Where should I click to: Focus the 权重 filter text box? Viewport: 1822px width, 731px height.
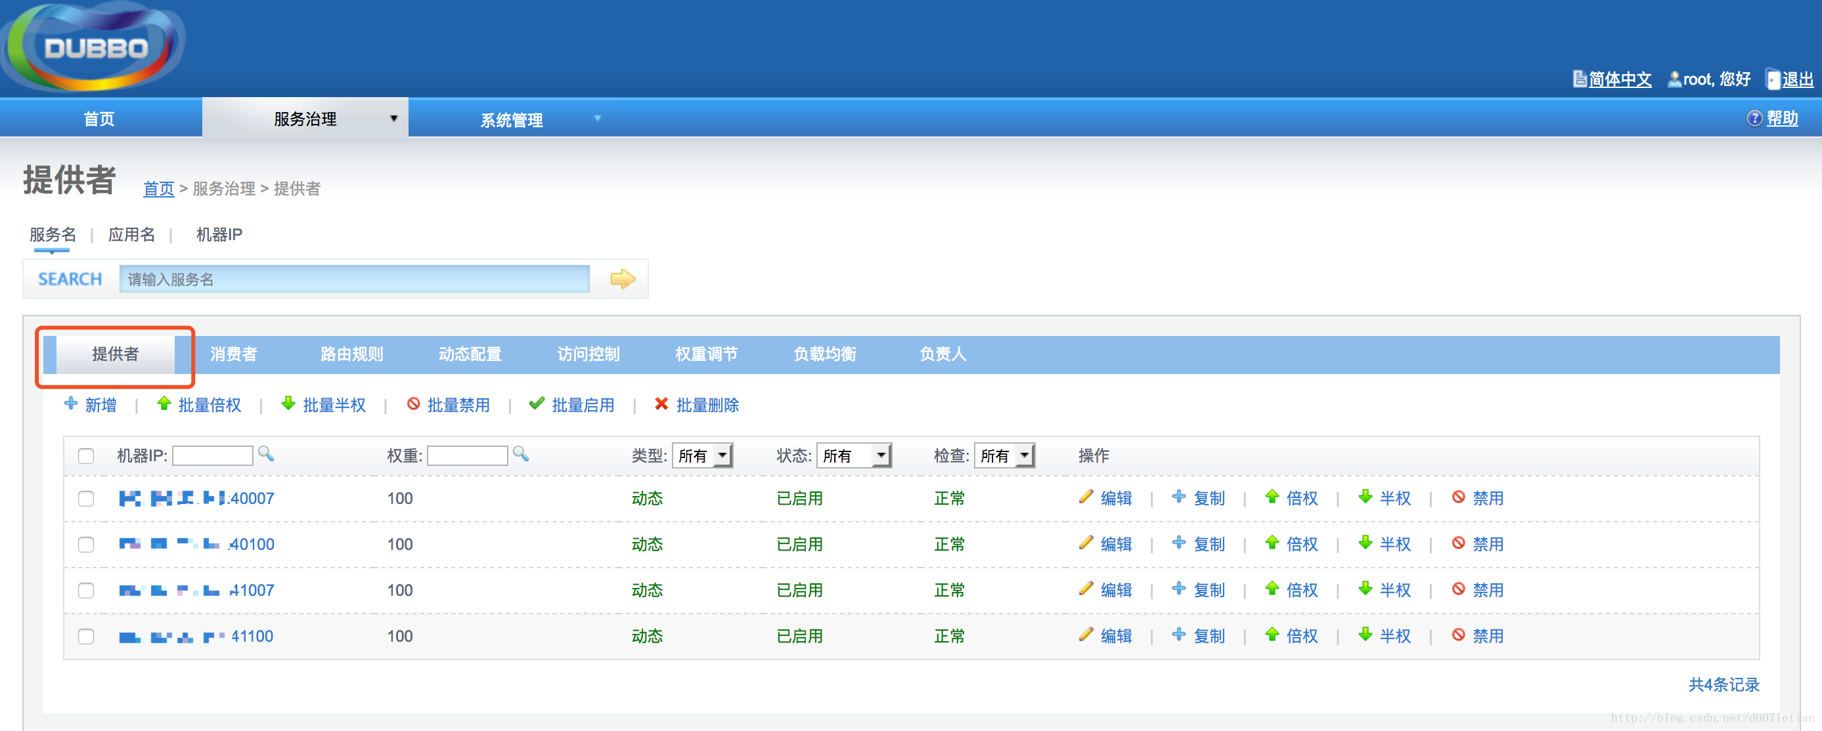tap(467, 456)
